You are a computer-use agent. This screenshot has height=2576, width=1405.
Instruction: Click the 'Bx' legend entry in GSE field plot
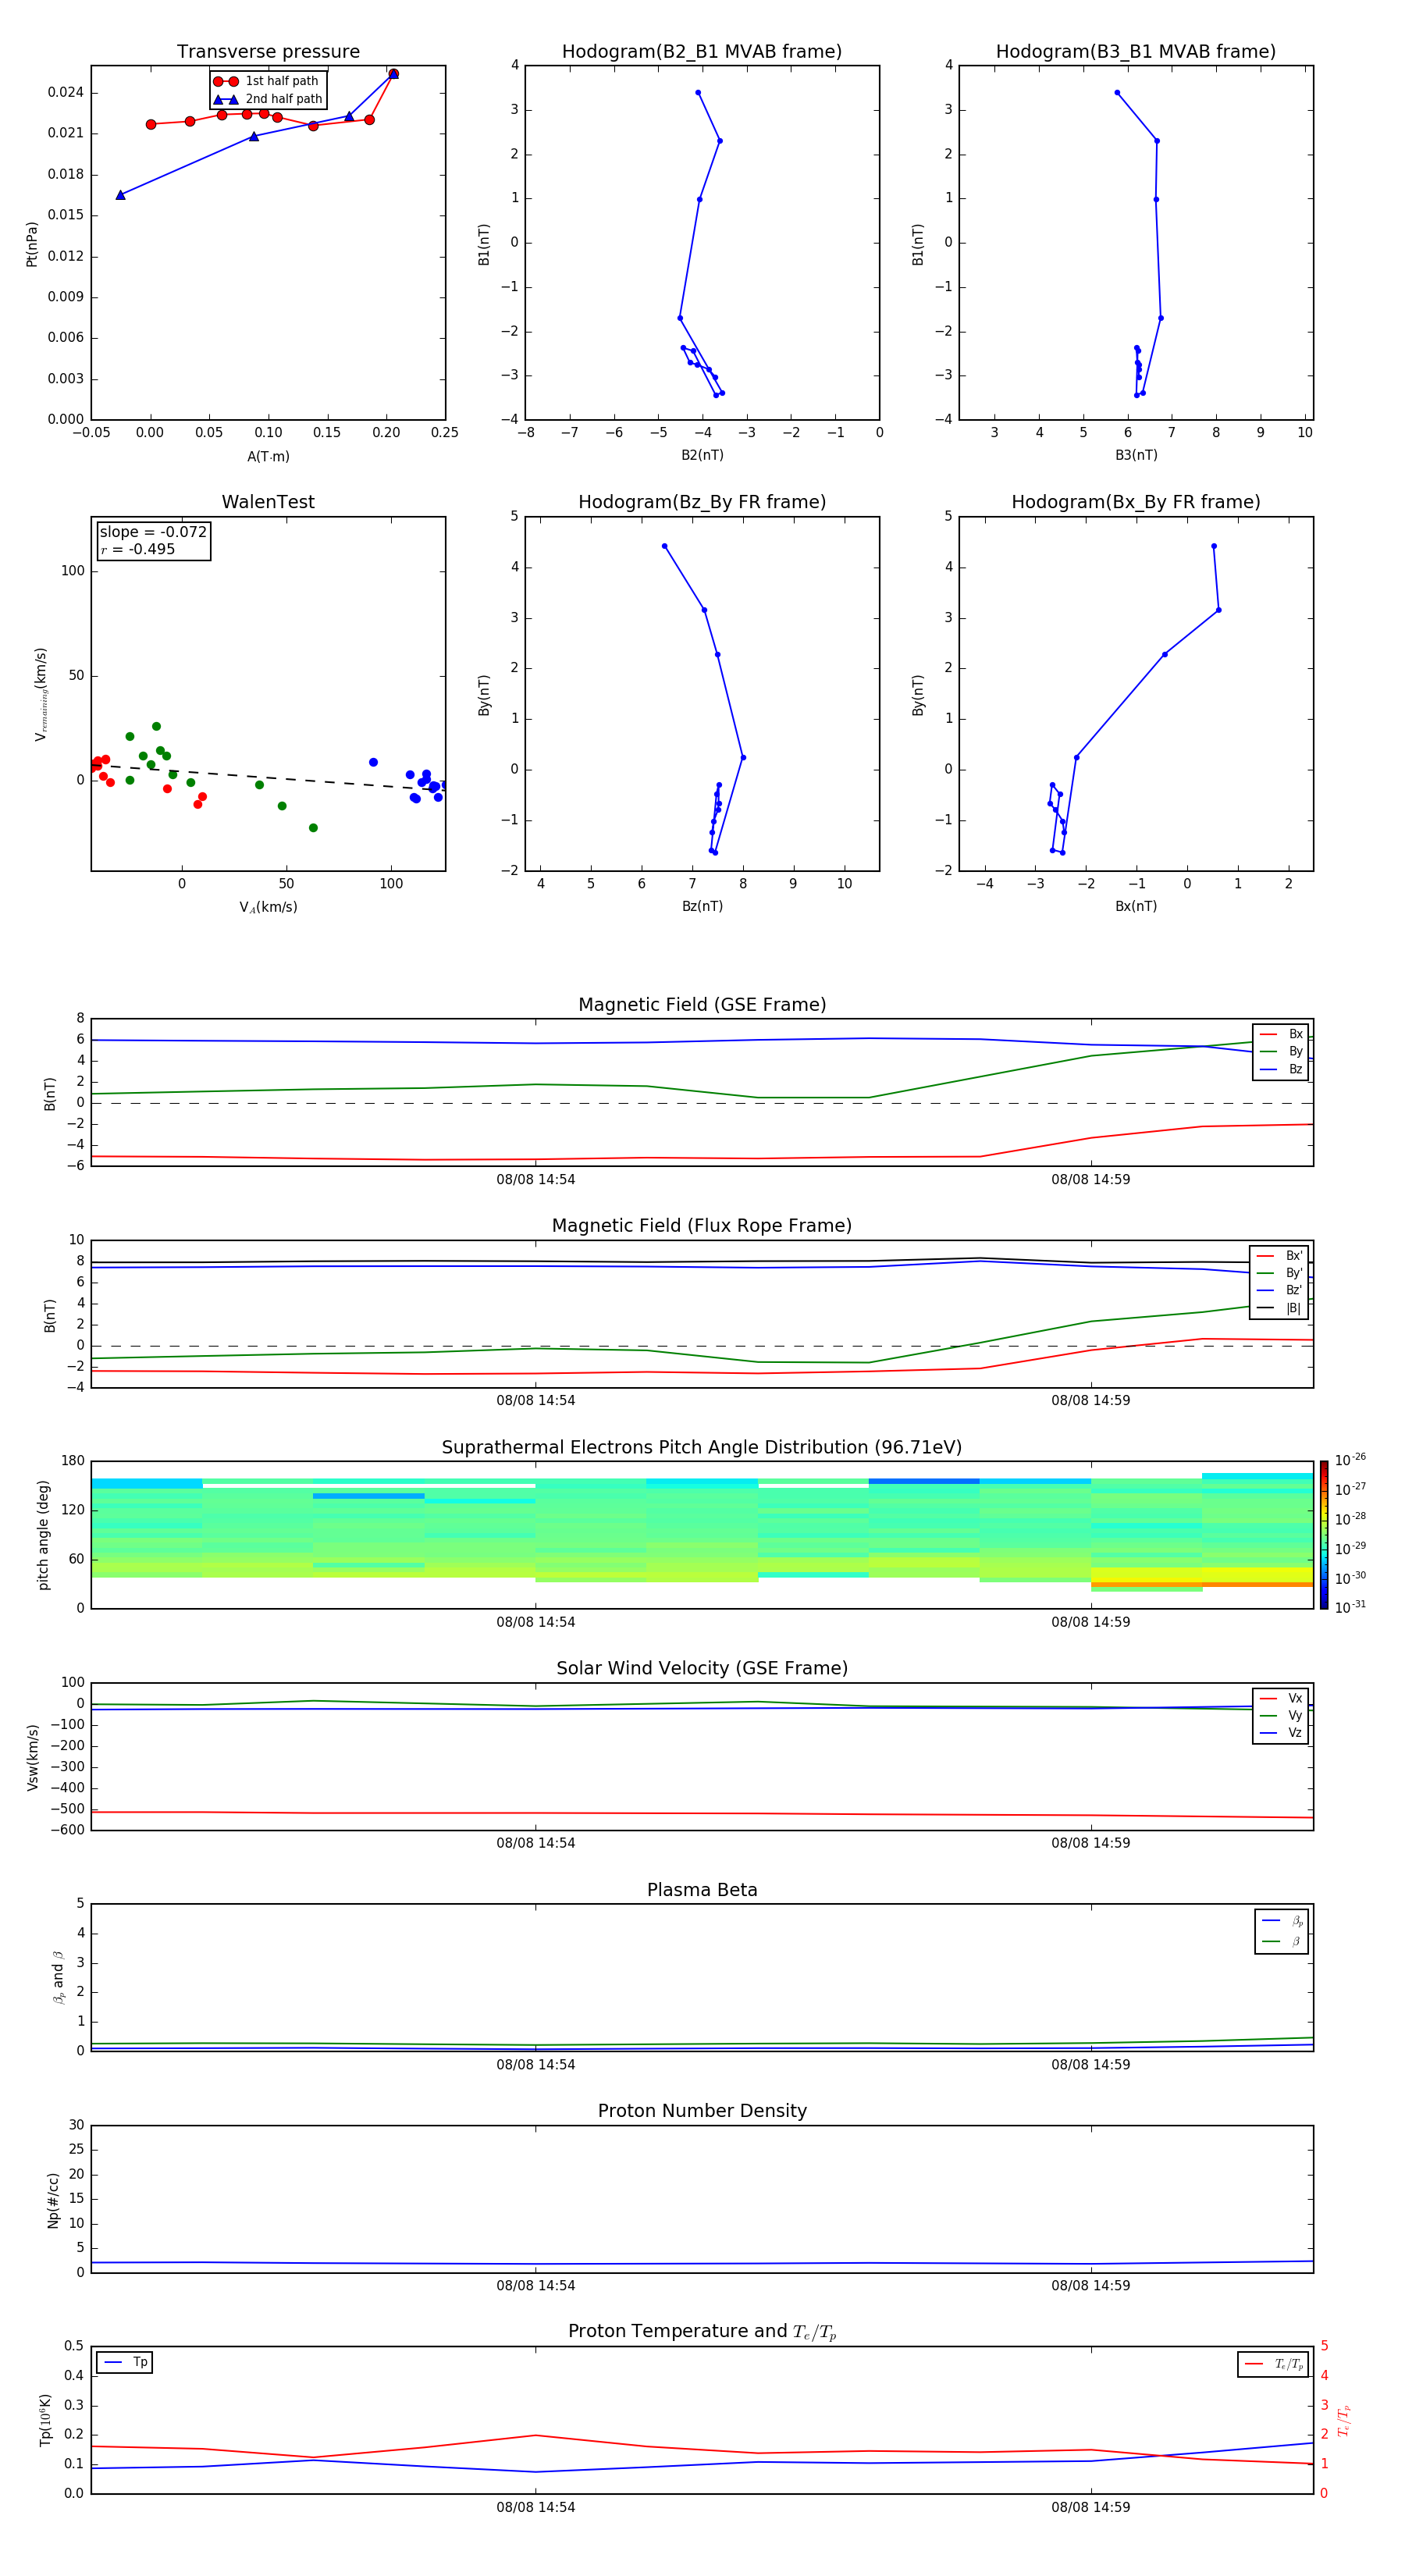(x=1281, y=1034)
